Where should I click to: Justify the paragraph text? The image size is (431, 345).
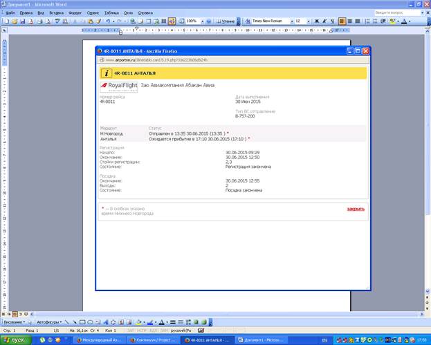point(358,21)
